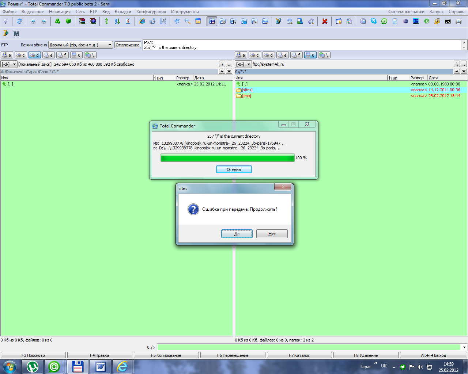Viewport: 468px width, 374px height.
Task: Open the Internet Explorer toolbar icon
Action: tap(142, 21)
